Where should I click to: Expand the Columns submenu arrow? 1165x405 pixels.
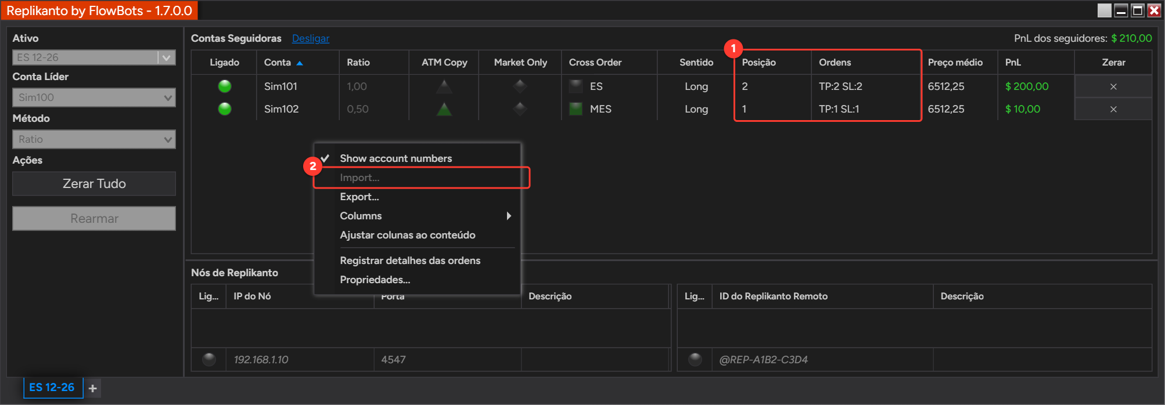pyautogui.click(x=509, y=216)
